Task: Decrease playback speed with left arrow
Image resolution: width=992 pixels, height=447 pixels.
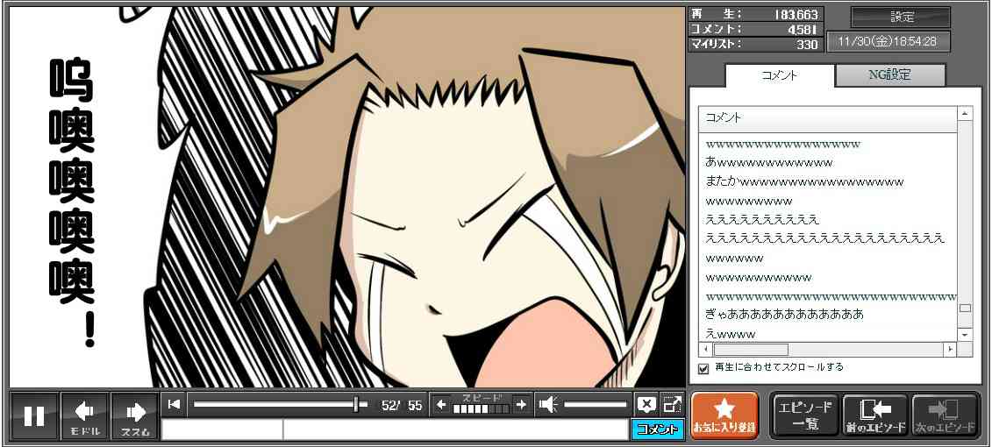Action: tap(442, 404)
